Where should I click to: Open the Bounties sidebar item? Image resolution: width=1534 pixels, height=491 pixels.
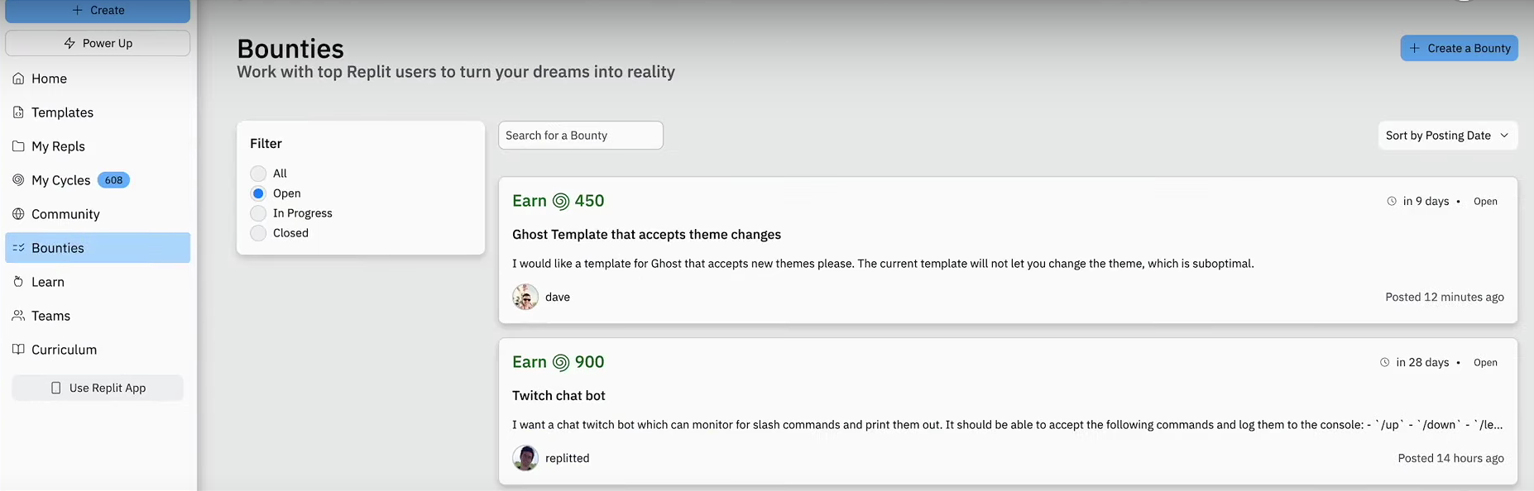point(98,248)
